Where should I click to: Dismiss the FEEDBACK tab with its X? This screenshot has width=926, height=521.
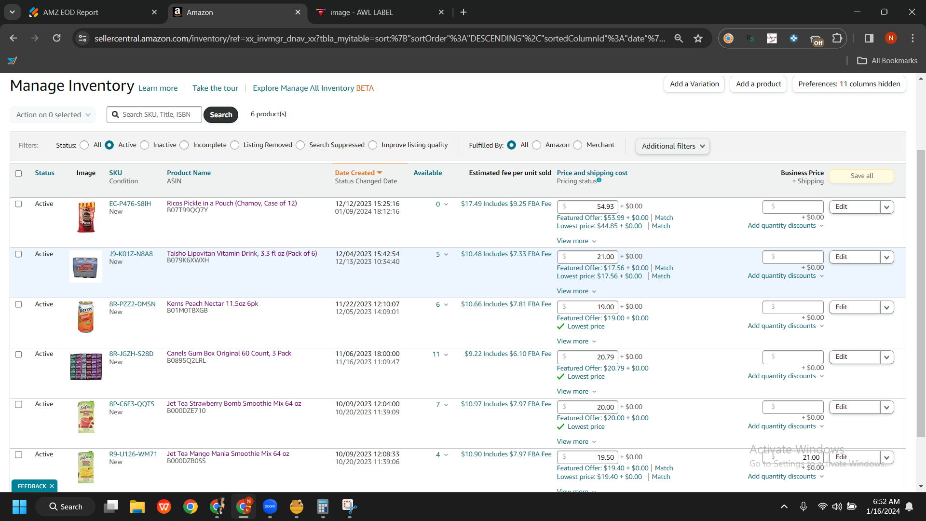tap(52, 486)
